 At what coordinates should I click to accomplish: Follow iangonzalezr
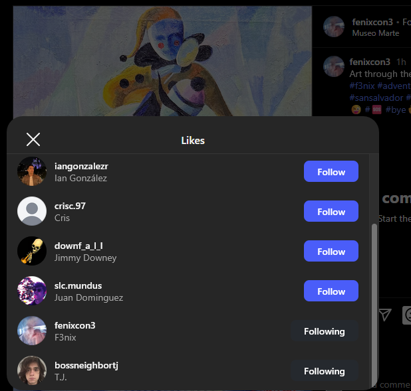[331, 171]
